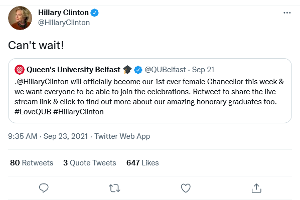Open the share tweet icon
Image resolution: width=300 pixels, height=200 pixels.
point(256,188)
